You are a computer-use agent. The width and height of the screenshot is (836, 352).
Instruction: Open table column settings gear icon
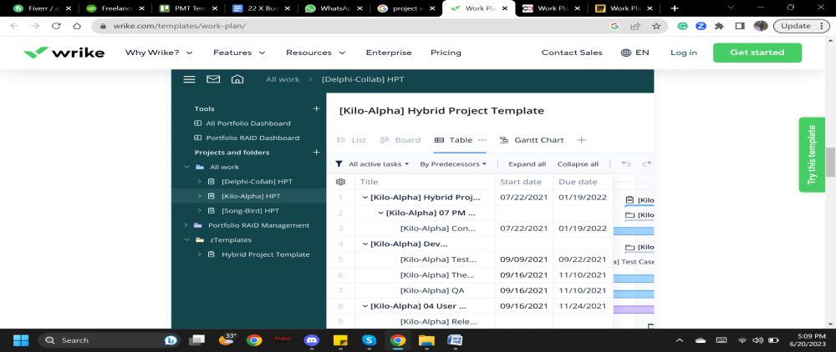point(340,182)
